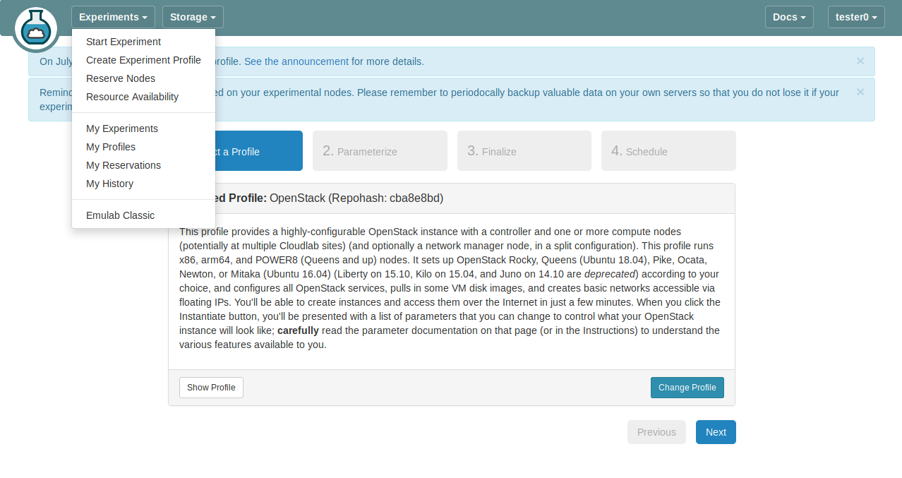The width and height of the screenshot is (902, 478).
Task: Click the CloudLab flask logo icon
Action: point(35,29)
